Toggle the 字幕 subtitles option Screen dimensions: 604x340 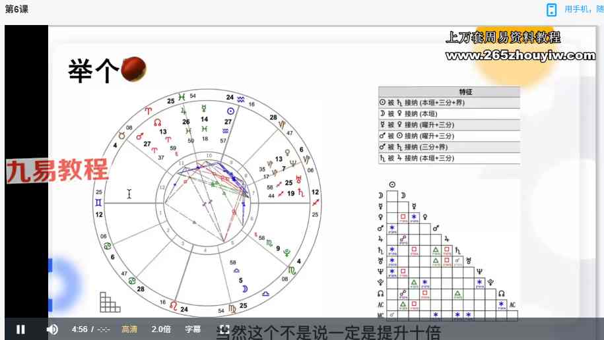pos(193,329)
